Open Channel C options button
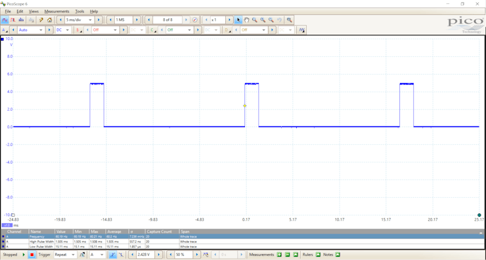 click(153, 30)
